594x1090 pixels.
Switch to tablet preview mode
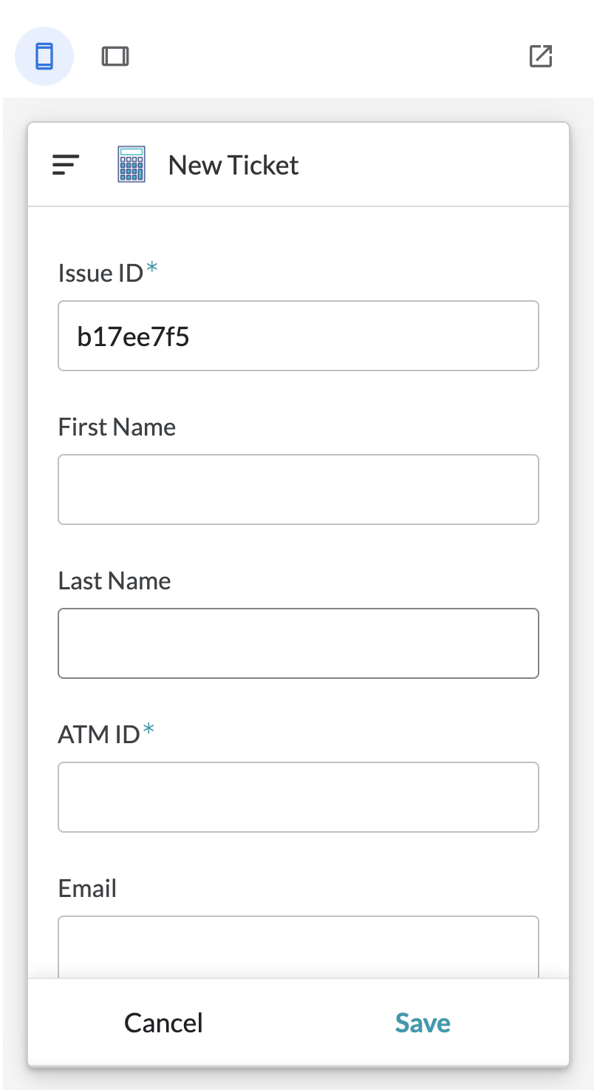(115, 56)
